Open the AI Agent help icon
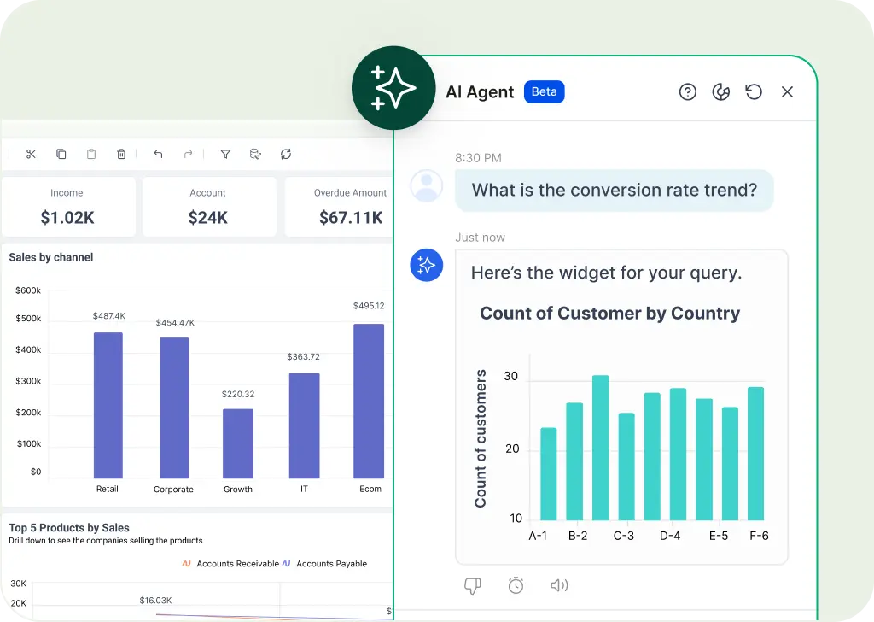 point(688,91)
